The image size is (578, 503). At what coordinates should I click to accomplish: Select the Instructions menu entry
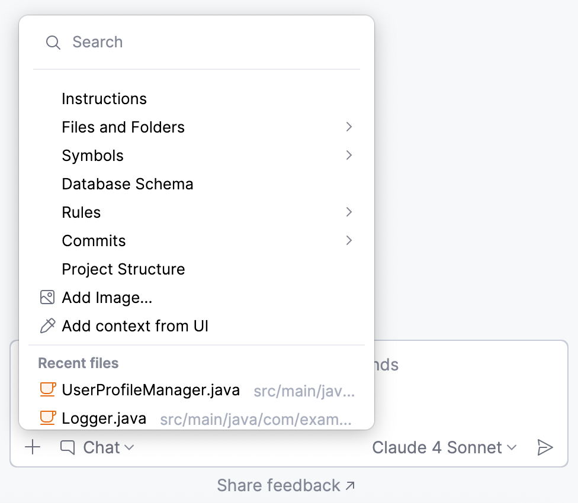[104, 98]
